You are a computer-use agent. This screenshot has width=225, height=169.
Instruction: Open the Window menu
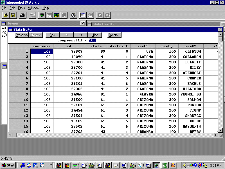(x=34, y=8)
